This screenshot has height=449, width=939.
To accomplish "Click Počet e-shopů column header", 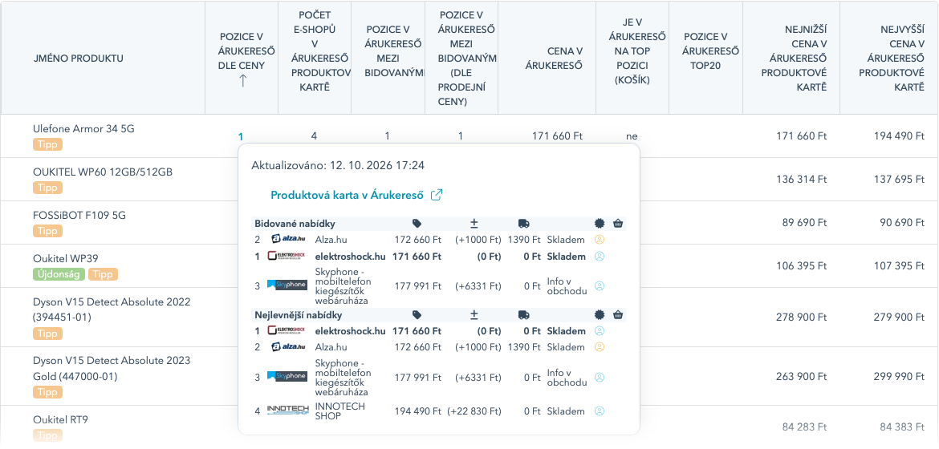I will (x=315, y=58).
